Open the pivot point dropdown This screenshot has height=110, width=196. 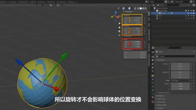point(47,5)
